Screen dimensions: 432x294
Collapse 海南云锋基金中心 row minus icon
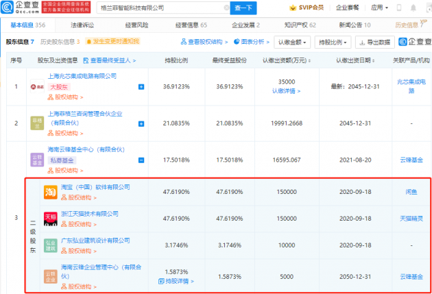point(141,160)
